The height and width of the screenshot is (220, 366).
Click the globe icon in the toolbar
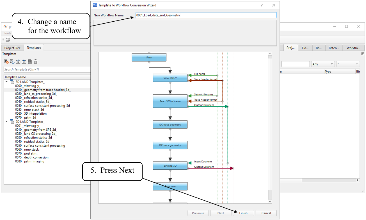coord(8,40)
